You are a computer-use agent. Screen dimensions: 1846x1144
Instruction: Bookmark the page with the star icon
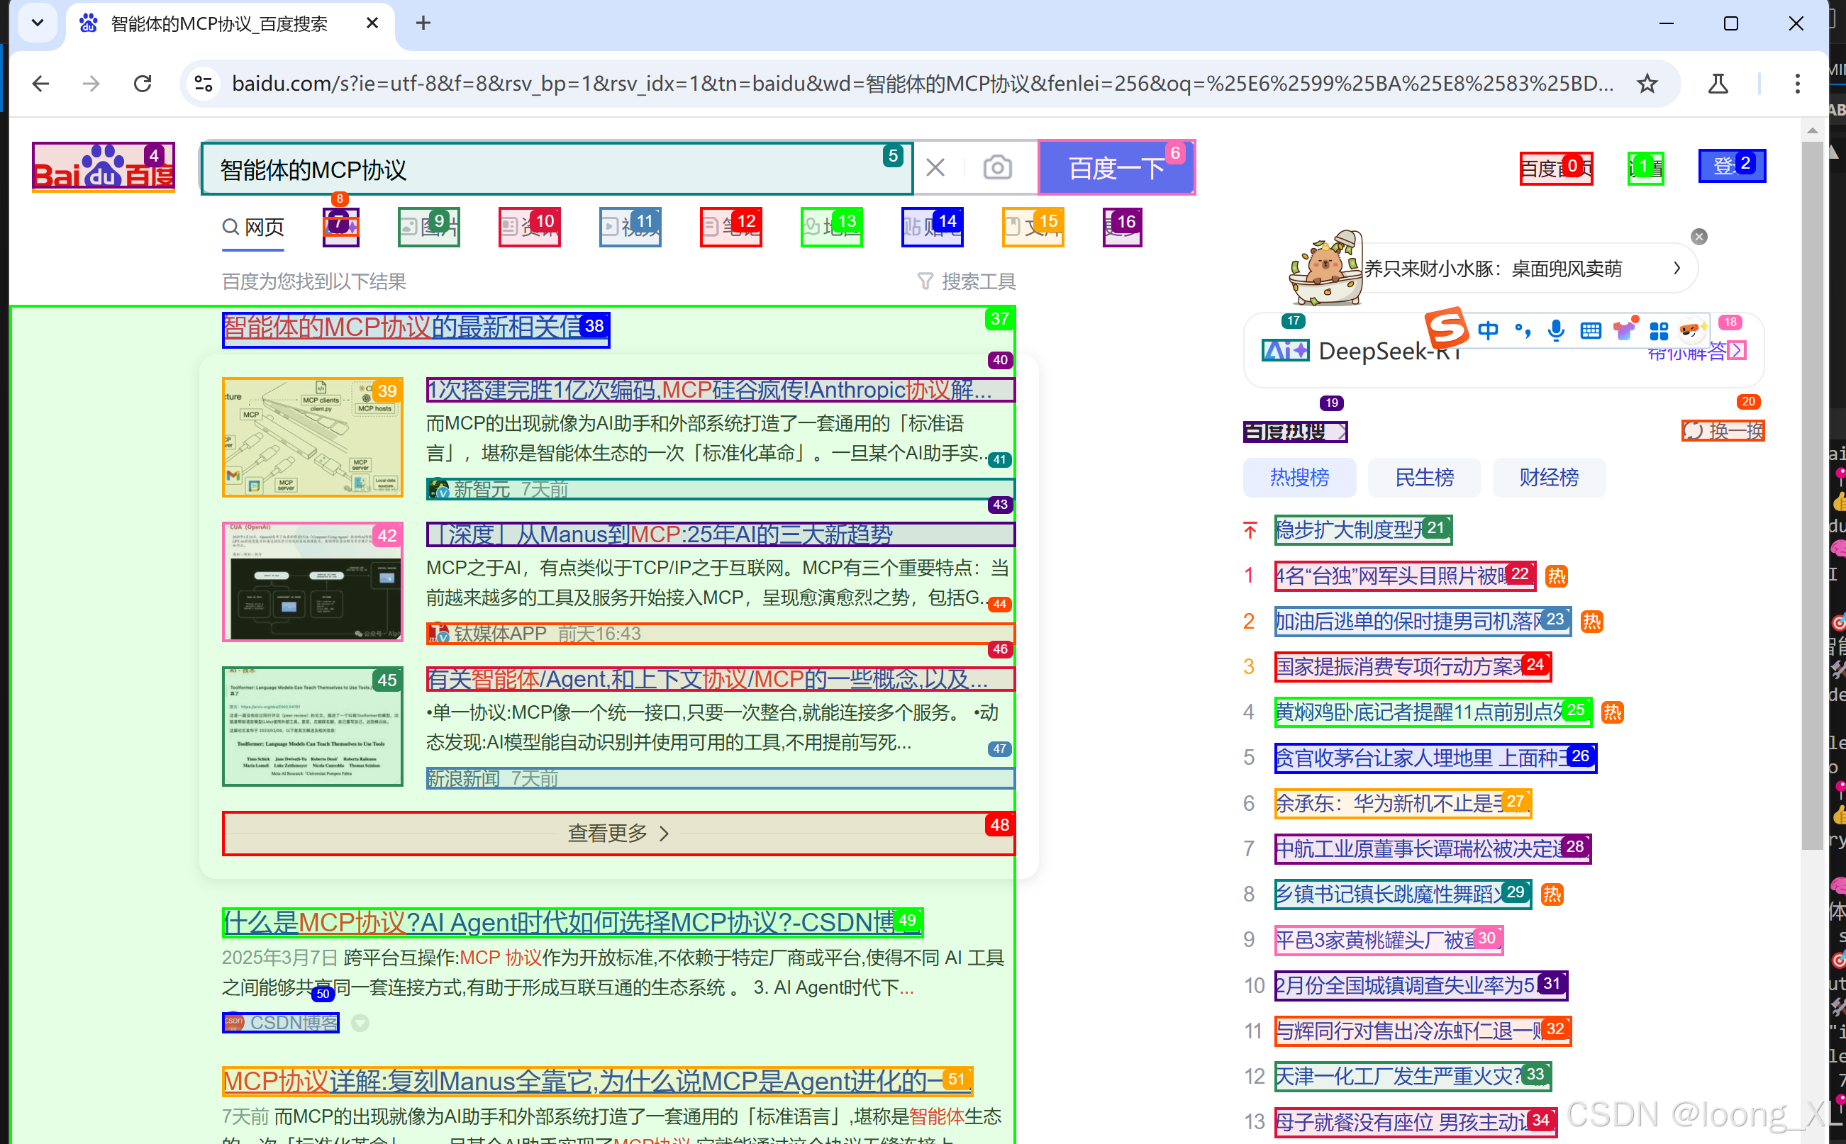(x=1647, y=83)
